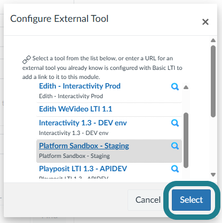
Task: Click the dialog scrollbar up arrow
Action: 213,41
